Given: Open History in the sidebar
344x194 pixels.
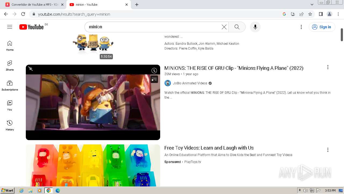Looking at the screenshot, I should pos(10,126).
